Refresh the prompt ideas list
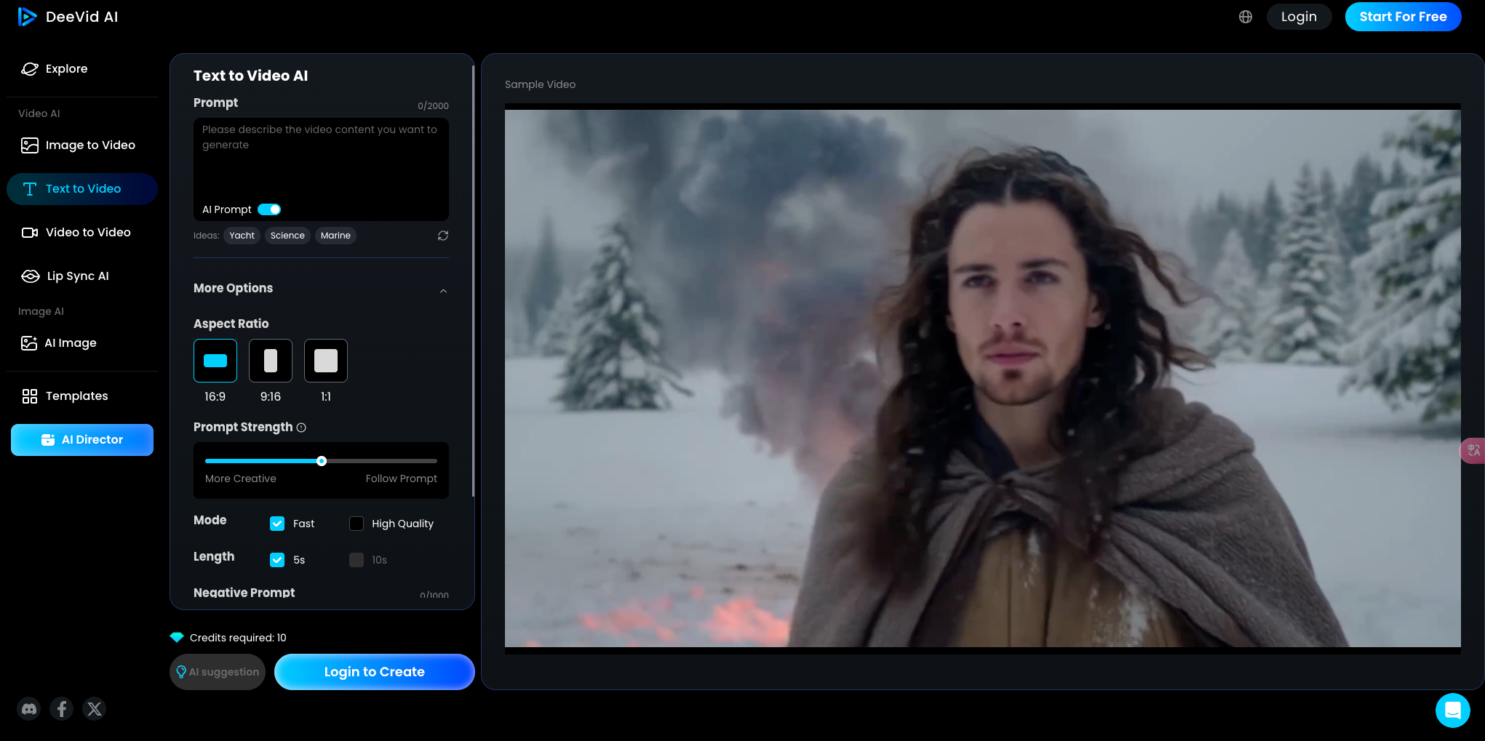 pyautogui.click(x=443, y=236)
